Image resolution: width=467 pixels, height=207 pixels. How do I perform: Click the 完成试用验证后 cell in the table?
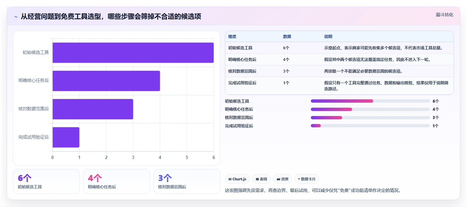[242, 83]
